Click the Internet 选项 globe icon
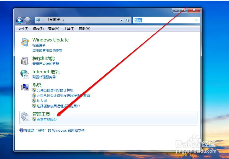 point(25,74)
